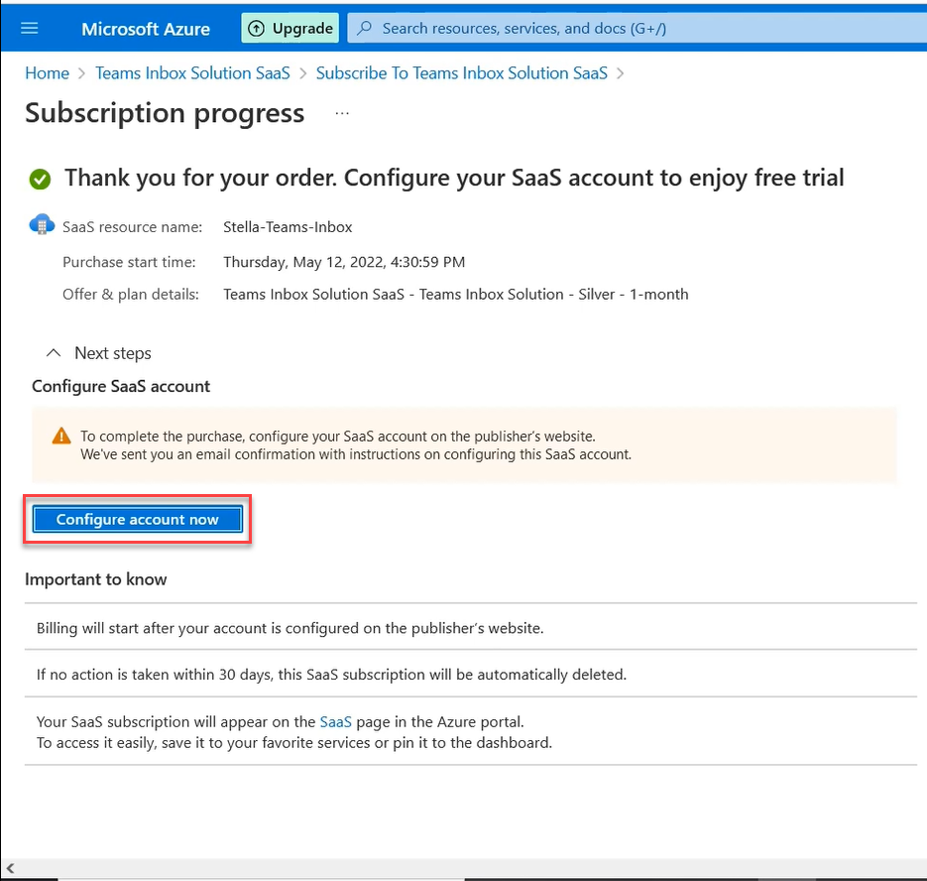Viewport: 927px width, 881px height.
Task: Click Configure account now button
Action: coord(137,520)
